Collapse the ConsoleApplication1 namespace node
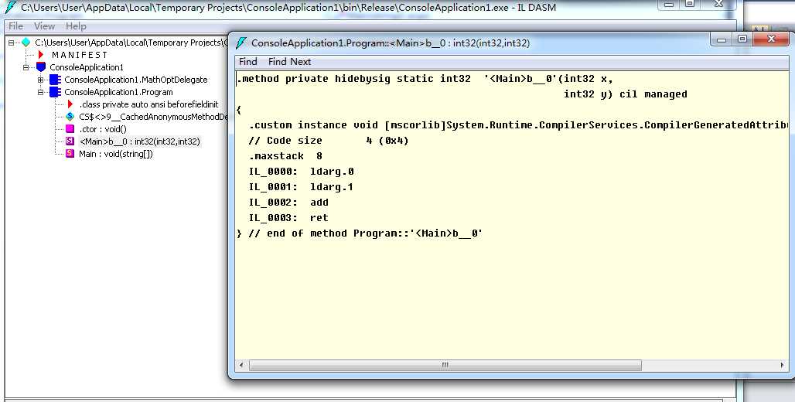Screen dimensions: 795x402 26,67
